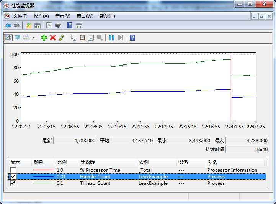This screenshot has height=204, width=276.
Task: Click the printer icon
Action: point(58,26)
